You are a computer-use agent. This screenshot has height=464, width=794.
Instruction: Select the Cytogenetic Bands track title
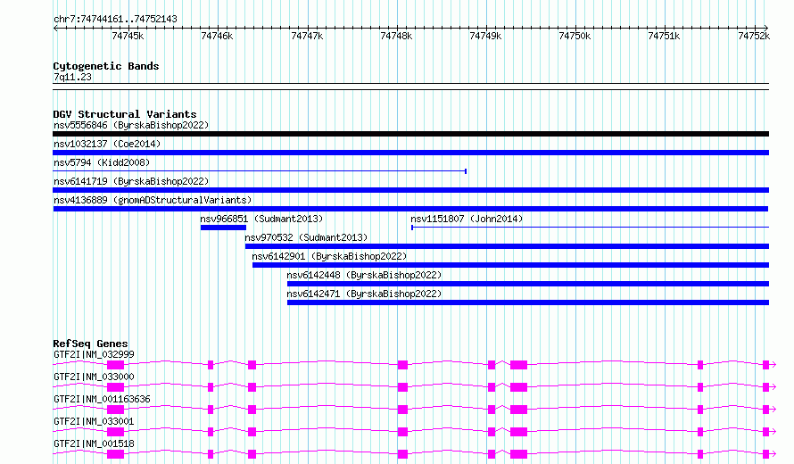pyautogui.click(x=106, y=66)
